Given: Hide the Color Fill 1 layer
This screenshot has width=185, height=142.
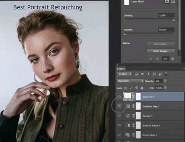Looking at the screenshot, I should [119, 97].
